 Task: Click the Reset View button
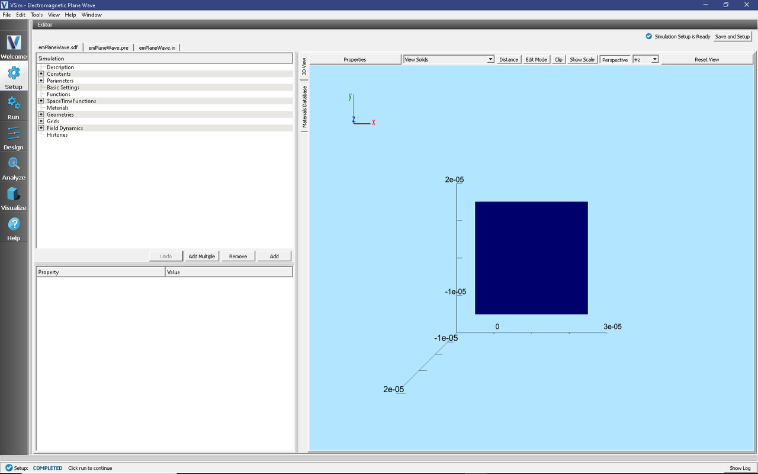coord(706,59)
